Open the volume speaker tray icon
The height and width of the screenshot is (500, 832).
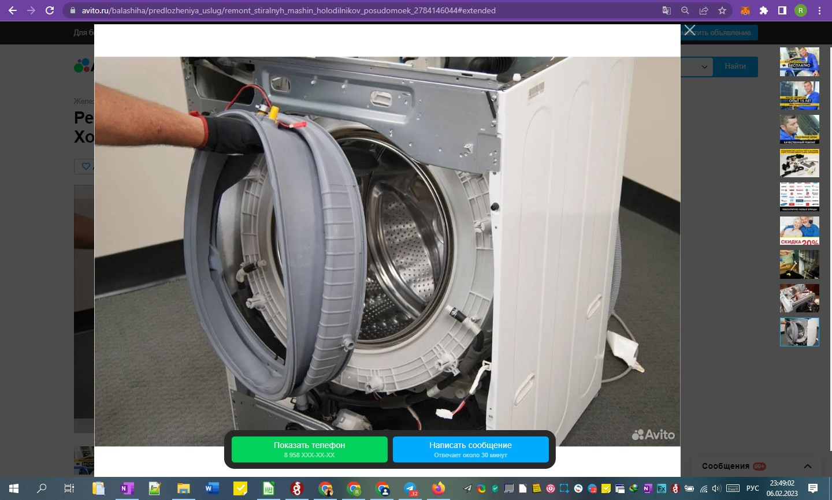coord(716,488)
